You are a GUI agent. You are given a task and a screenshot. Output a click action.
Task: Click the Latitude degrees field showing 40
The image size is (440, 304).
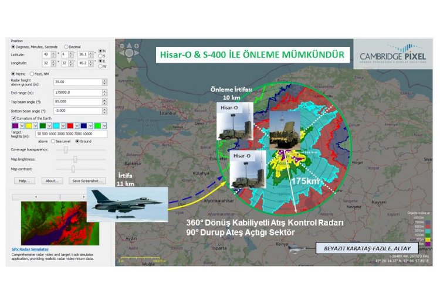(x=46, y=54)
